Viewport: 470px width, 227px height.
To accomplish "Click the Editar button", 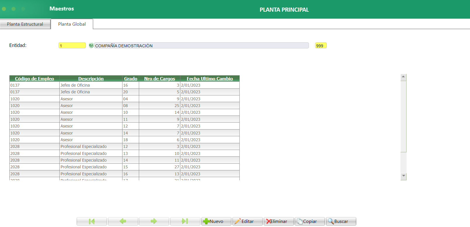I will coord(247,221).
